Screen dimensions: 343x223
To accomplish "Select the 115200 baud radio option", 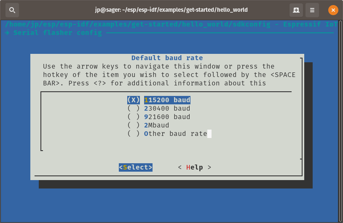I will coord(159,100).
